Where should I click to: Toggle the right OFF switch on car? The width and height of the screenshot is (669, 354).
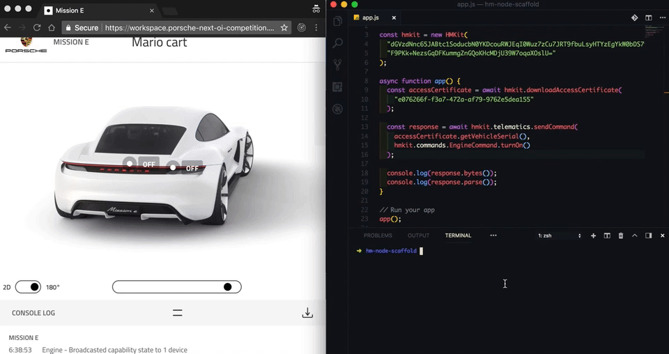tap(185, 168)
